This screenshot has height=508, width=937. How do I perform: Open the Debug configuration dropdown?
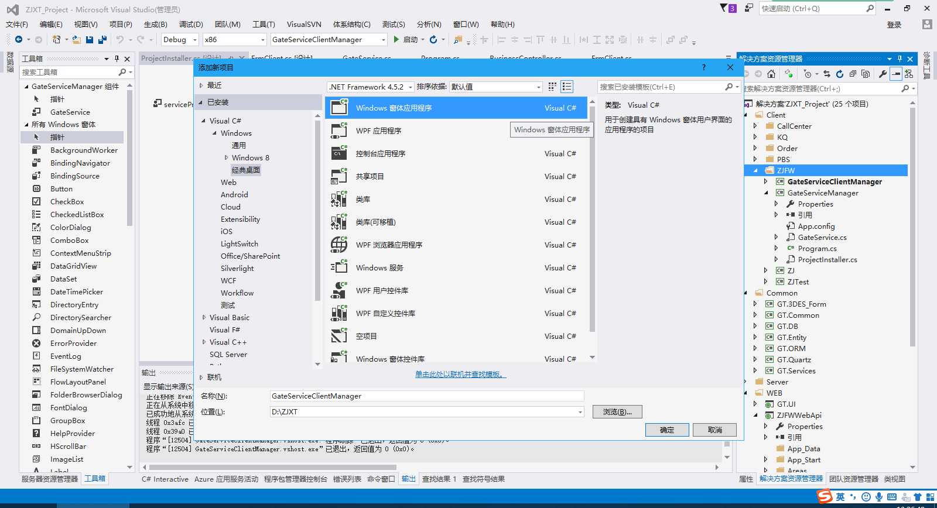tap(179, 39)
